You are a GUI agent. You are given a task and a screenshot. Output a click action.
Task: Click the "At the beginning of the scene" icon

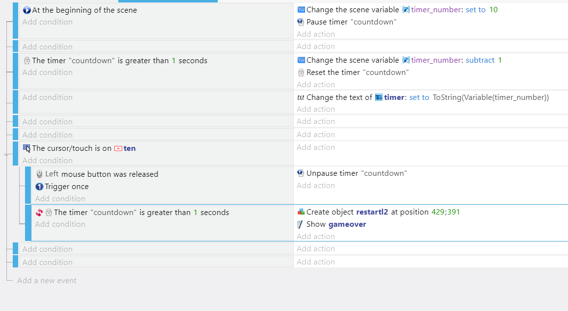pos(26,10)
